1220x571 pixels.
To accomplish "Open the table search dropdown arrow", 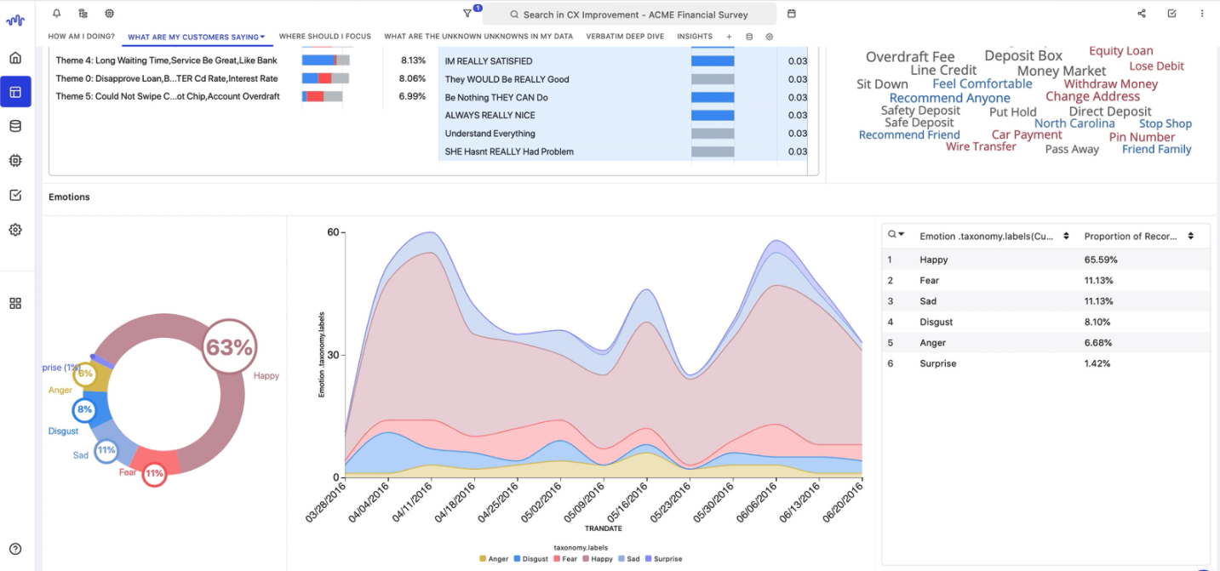I will tap(901, 235).
